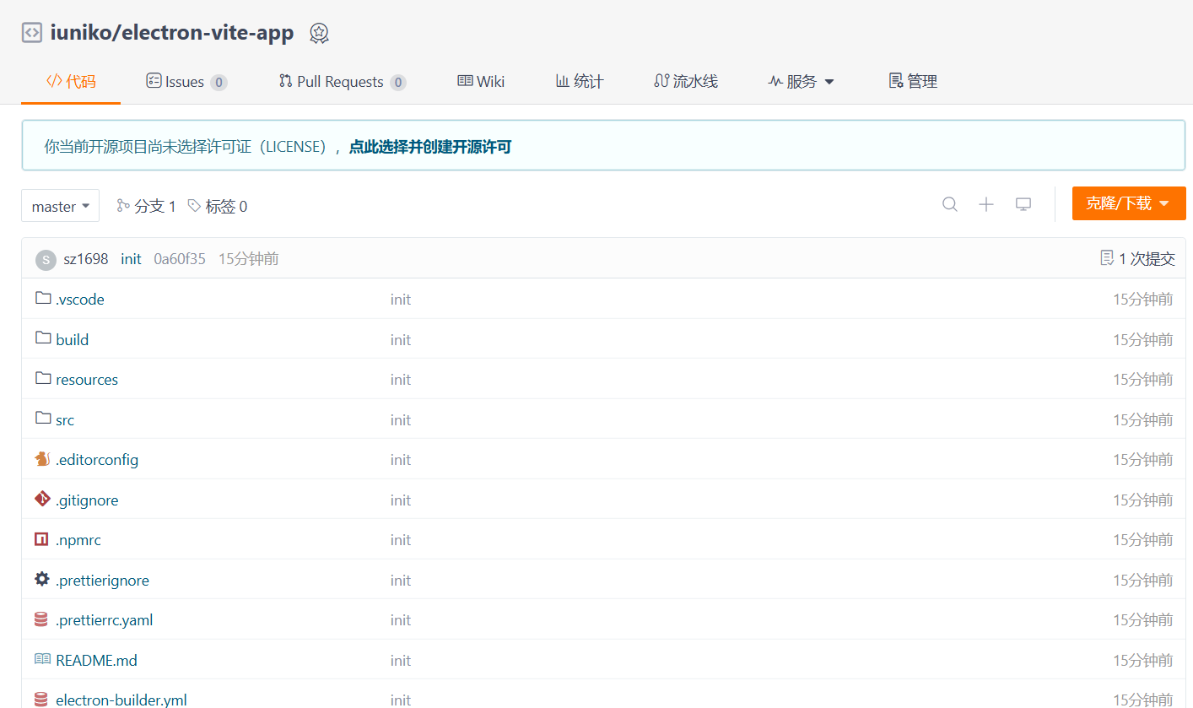The image size is (1193, 708).
Task: Open the iuniko/electron-vite-app repository title link
Action: 172,33
